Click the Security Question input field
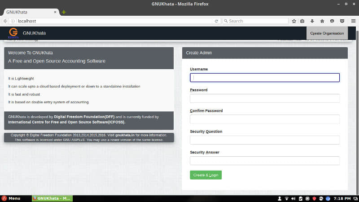The height and width of the screenshot is (202, 359). click(265, 140)
